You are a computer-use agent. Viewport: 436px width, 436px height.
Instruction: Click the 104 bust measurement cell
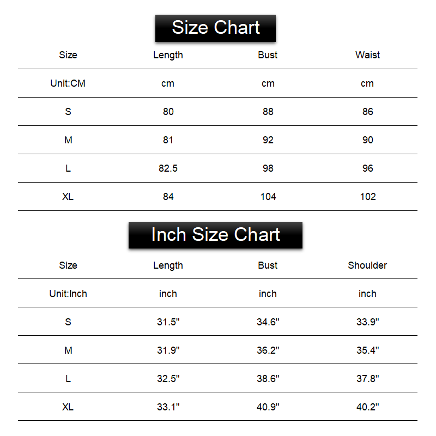[268, 197]
